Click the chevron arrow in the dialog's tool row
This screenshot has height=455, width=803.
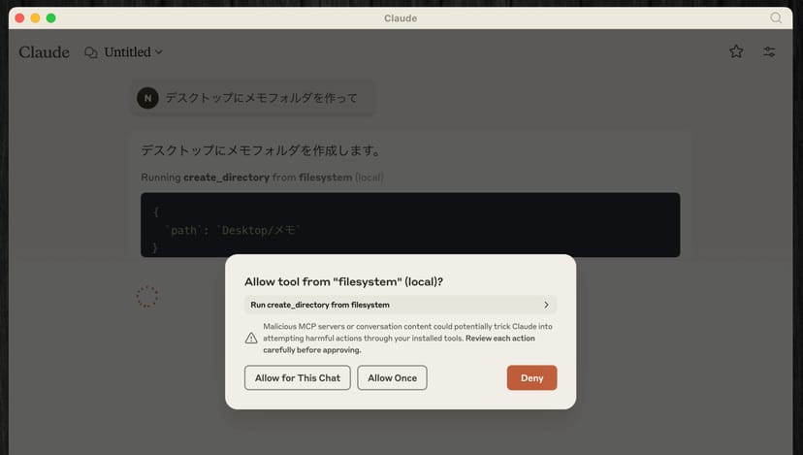pos(547,305)
